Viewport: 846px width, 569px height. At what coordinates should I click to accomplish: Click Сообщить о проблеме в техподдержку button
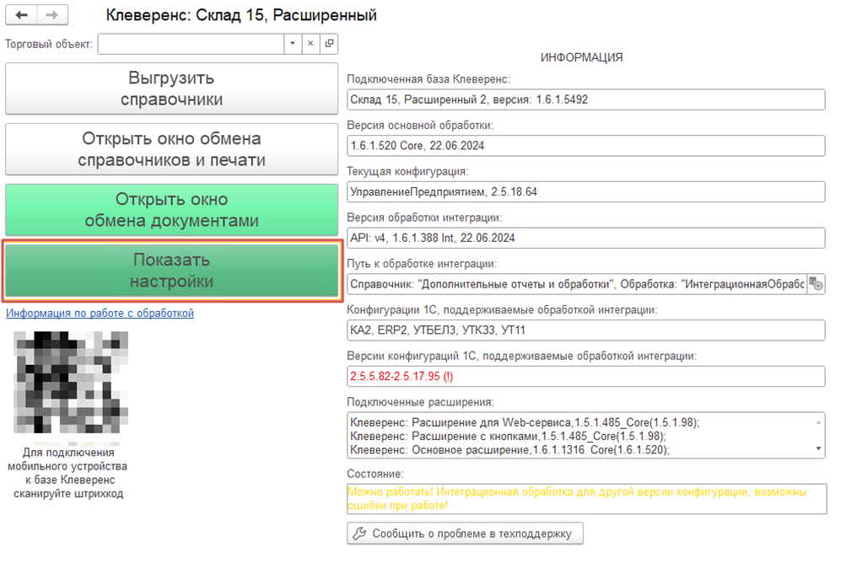click(x=465, y=534)
